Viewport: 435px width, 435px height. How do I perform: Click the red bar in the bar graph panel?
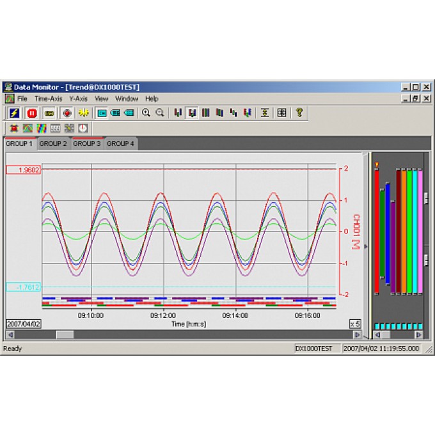[x=377, y=230]
